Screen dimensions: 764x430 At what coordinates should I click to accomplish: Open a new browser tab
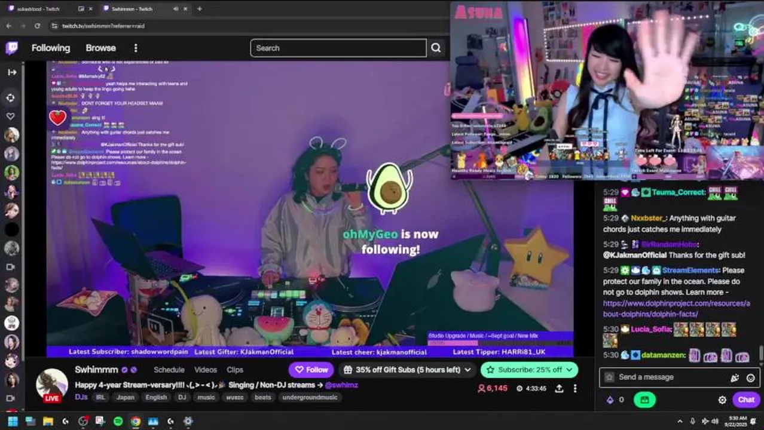coord(199,9)
